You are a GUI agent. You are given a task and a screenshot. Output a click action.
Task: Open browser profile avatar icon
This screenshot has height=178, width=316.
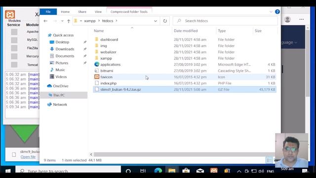click(x=287, y=19)
